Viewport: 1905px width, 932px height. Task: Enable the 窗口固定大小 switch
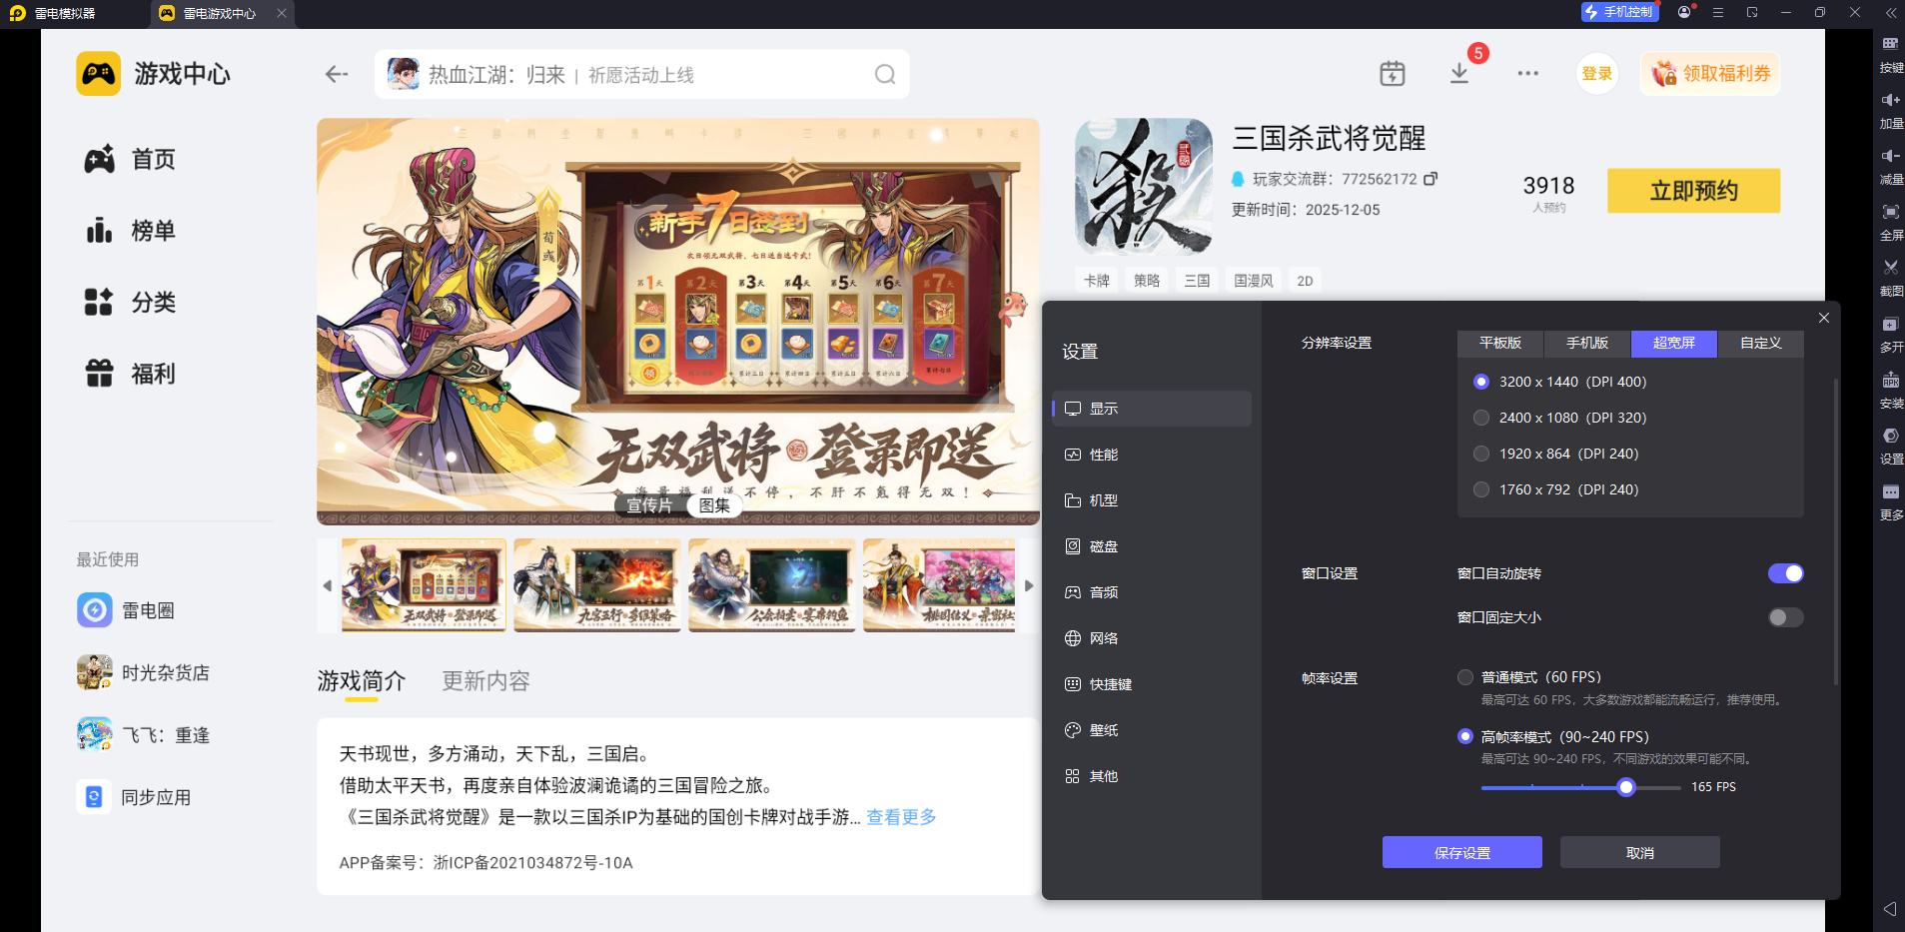1785,617
